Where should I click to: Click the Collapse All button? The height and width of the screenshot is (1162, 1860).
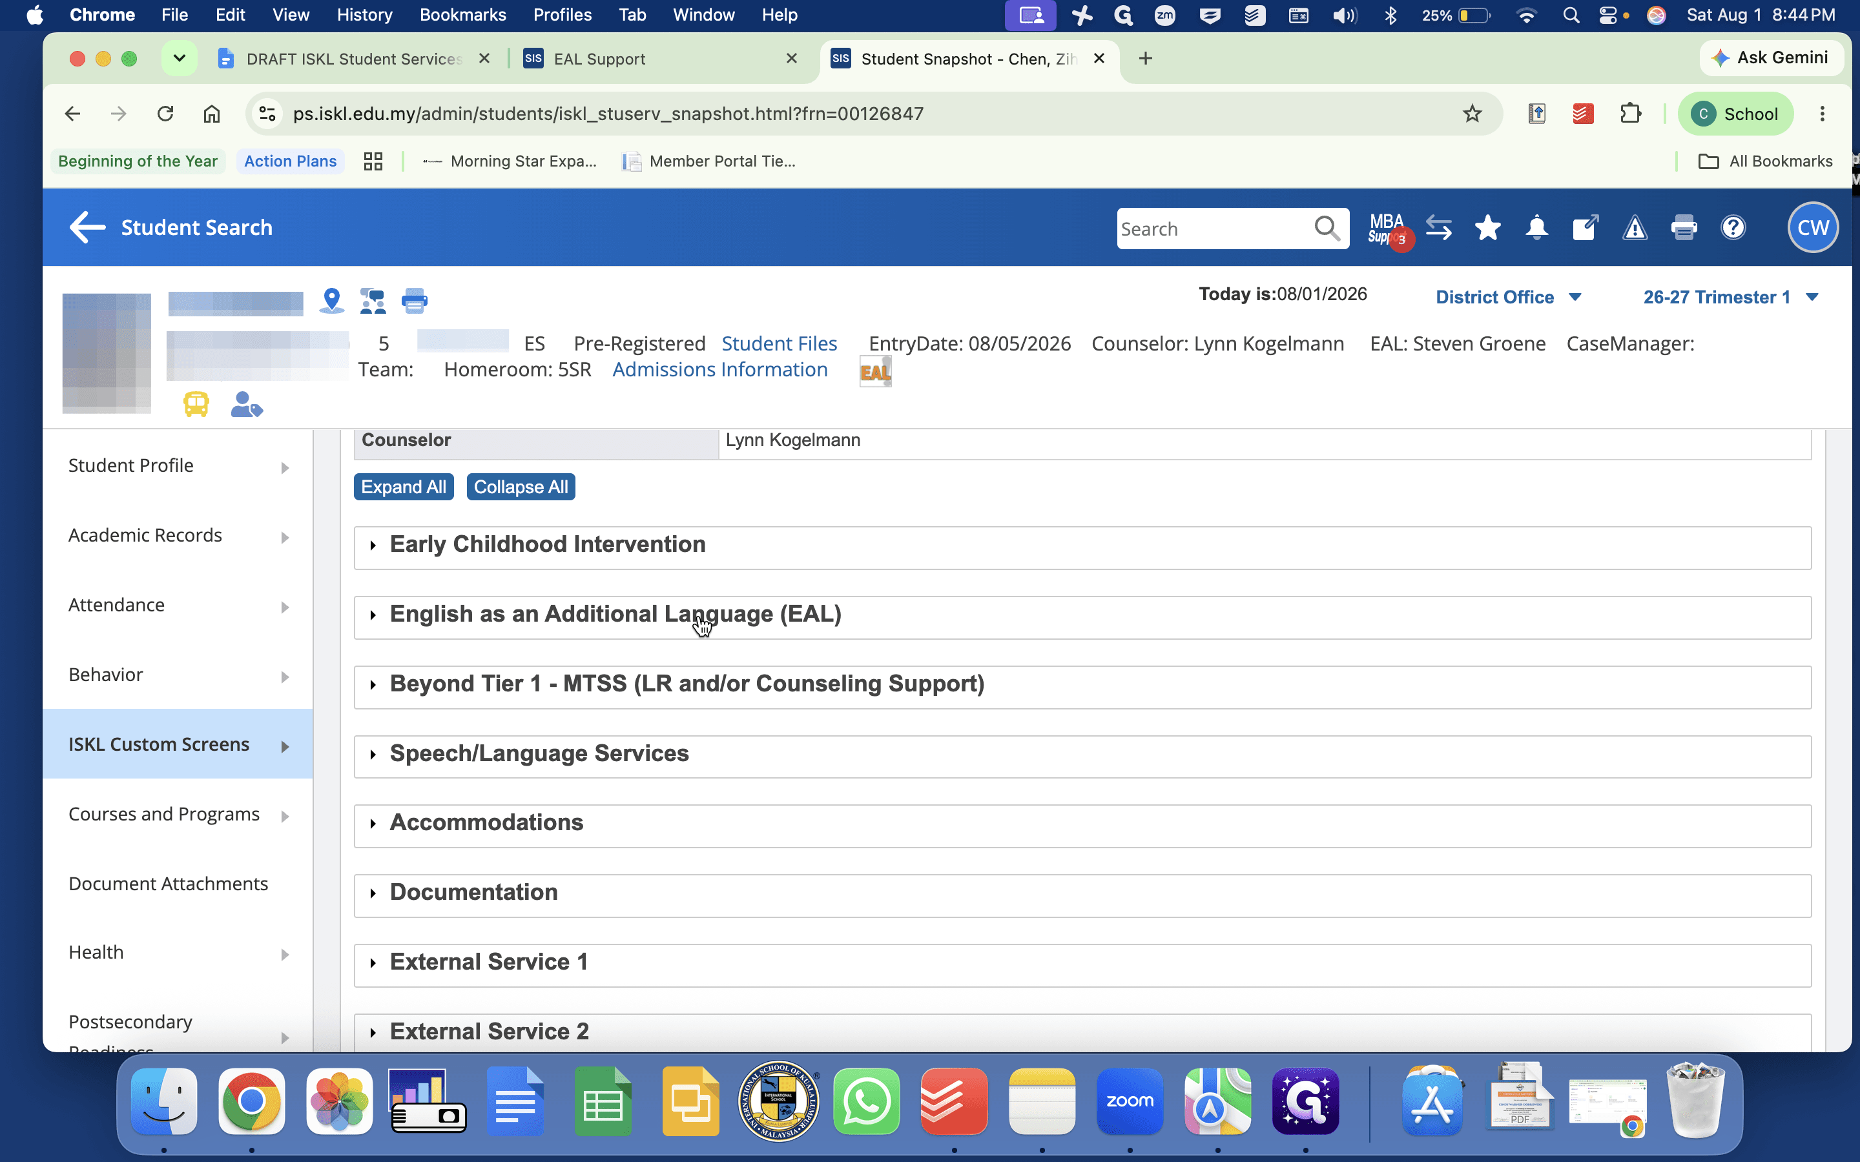point(521,487)
